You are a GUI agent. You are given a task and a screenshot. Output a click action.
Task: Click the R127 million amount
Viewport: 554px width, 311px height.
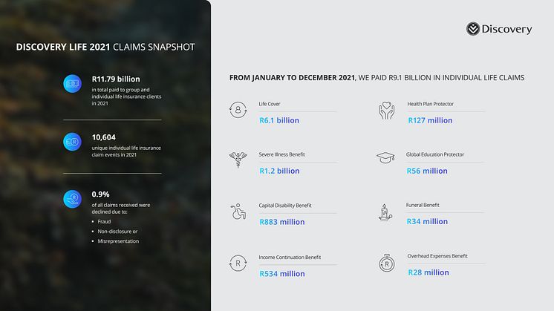430,120
